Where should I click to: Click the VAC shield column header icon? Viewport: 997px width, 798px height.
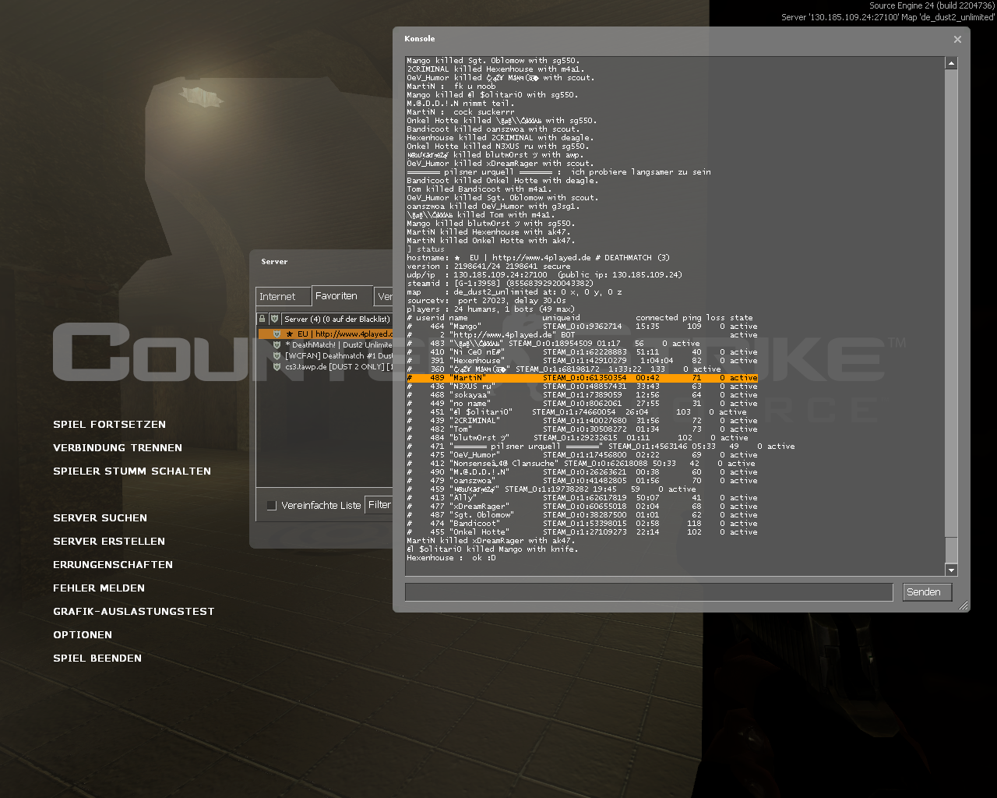(x=275, y=319)
